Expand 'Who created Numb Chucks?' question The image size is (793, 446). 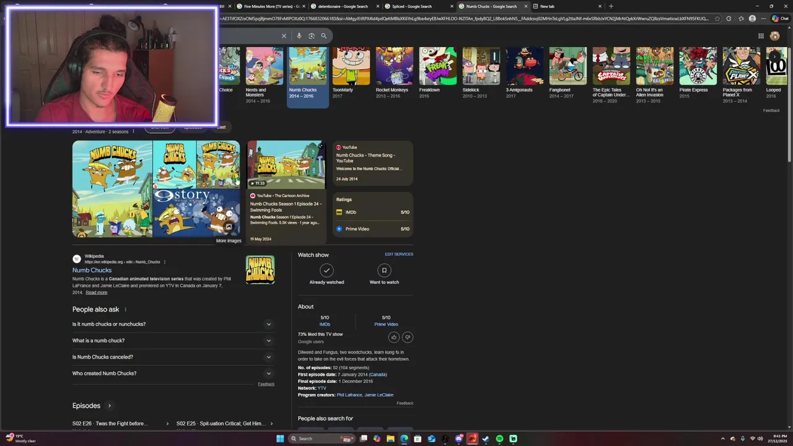point(172,374)
